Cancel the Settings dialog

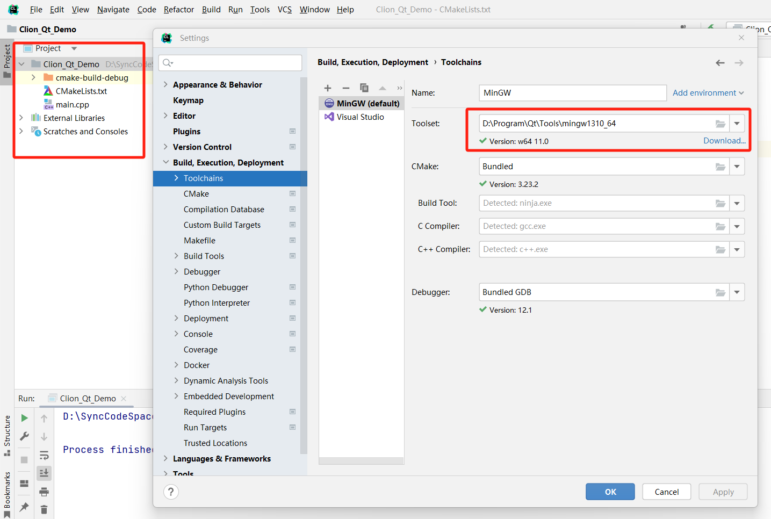pyautogui.click(x=666, y=492)
